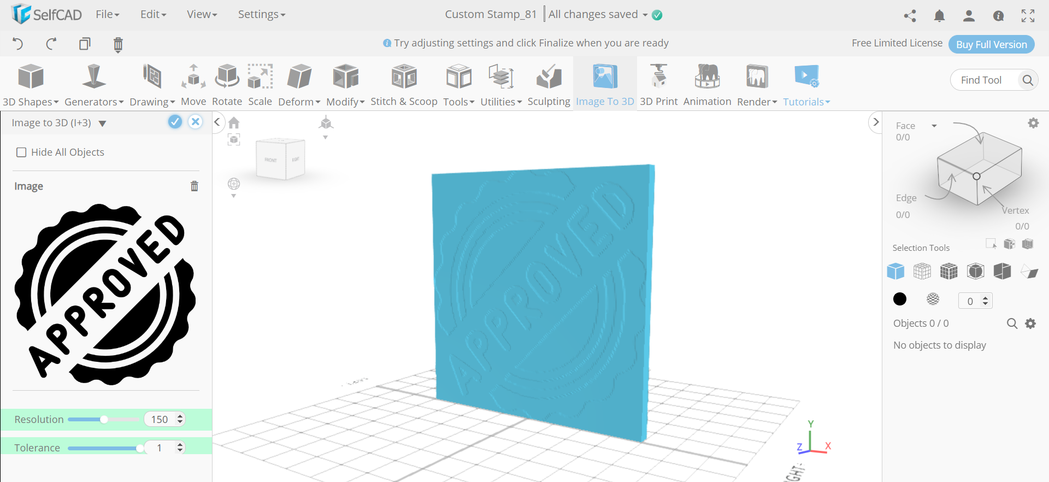The height and width of the screenshot is (482, 1049).
Task: Toggle wireframe sphere display mode
Action: point(933,299)
